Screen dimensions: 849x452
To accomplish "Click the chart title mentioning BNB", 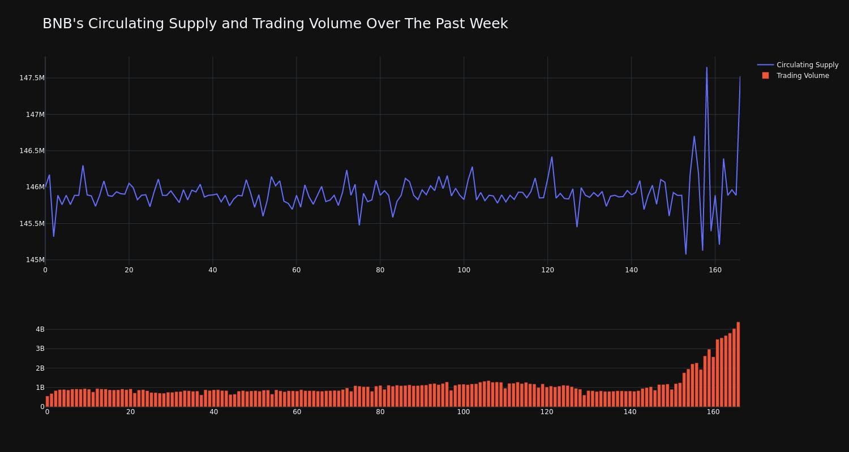I will (275, 24).
